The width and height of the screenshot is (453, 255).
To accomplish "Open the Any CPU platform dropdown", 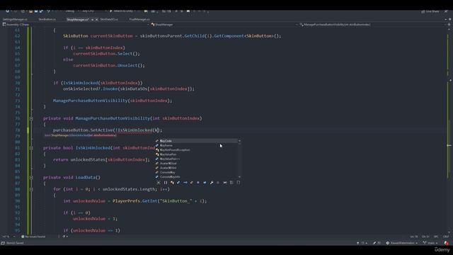I will pos(93,11).
